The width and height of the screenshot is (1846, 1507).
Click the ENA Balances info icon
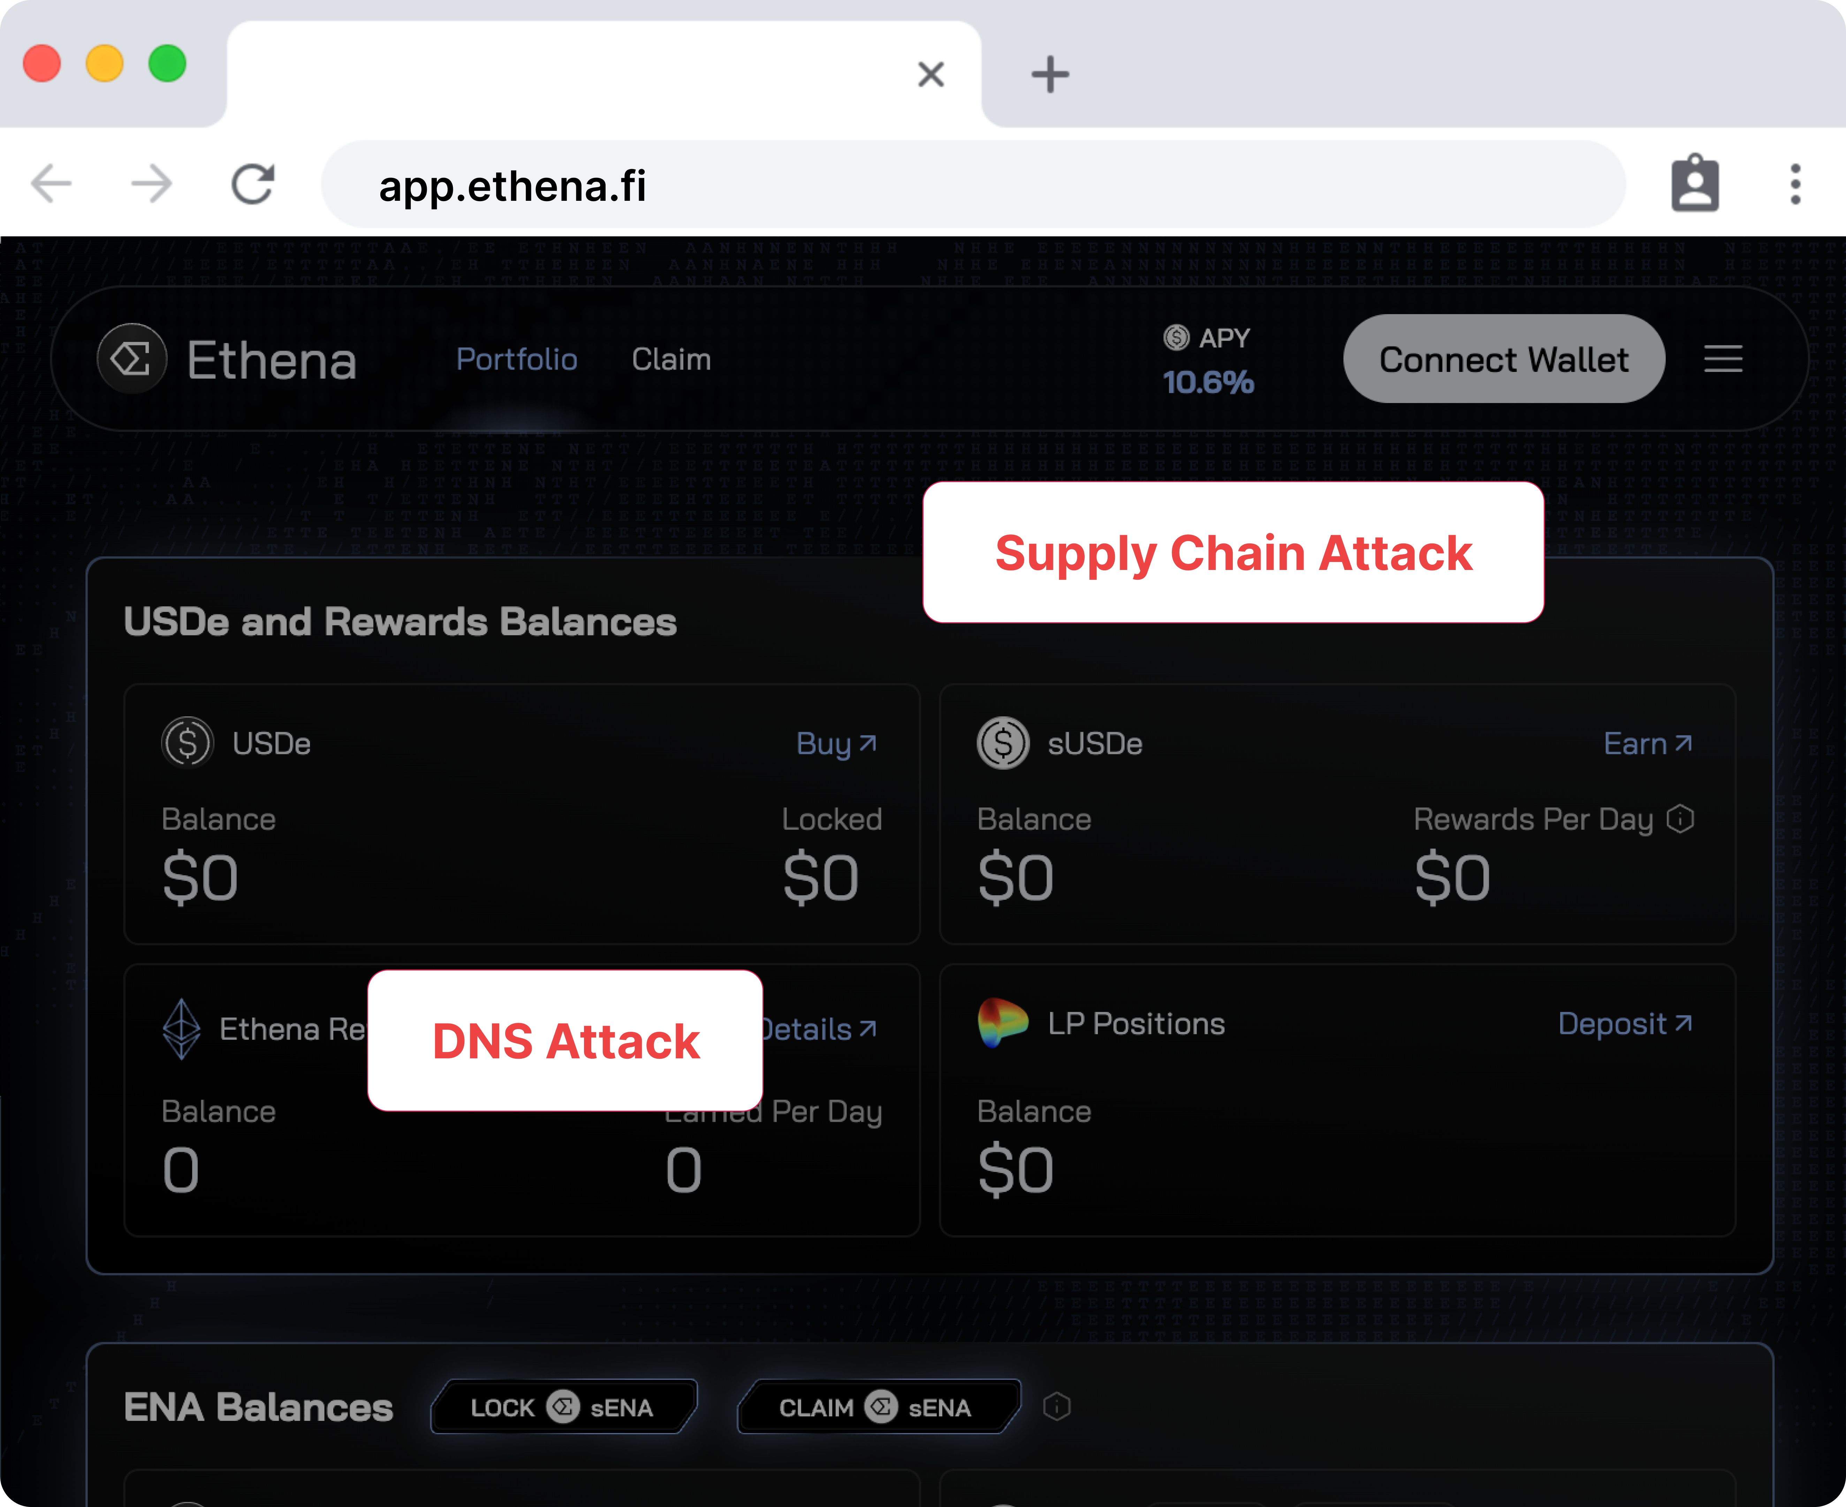(x=1056, y=1406)
